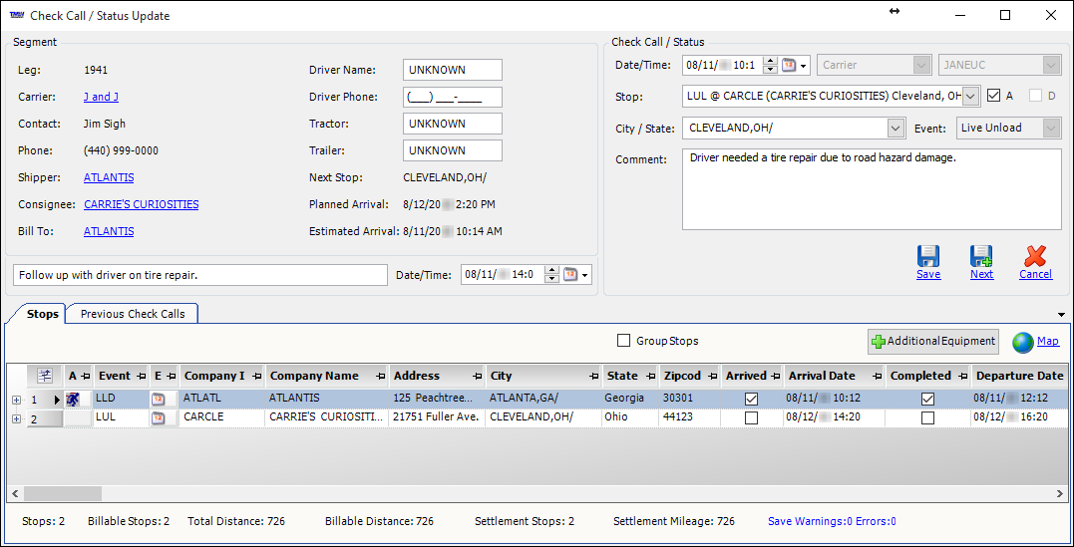Image resolution: width=1074 pixels, height=547 pixels.
Task: Check Arrived for the CARCLE stop row
Action: [x=751, y=418]
